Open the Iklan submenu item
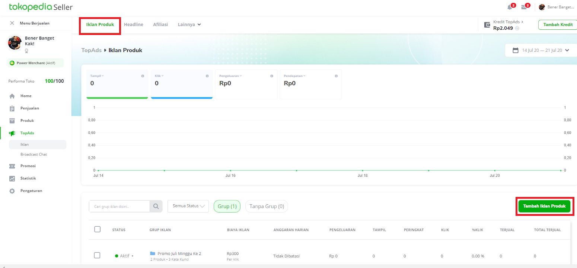577x268 pixels. [x=38, y=144]
